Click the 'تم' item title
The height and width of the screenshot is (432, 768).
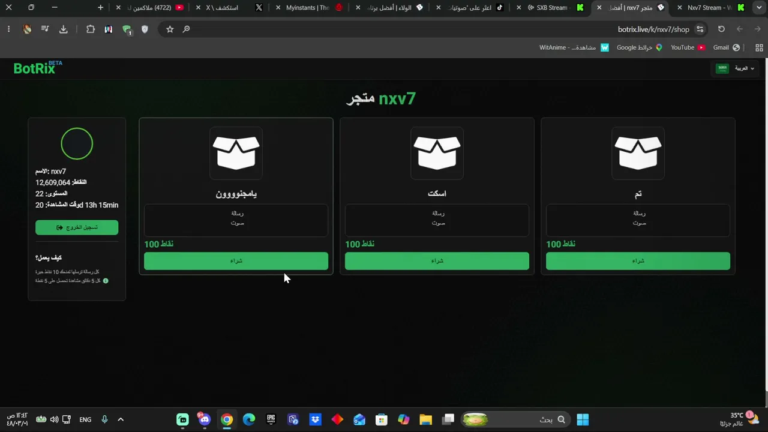pyautogui.click(x=638, y=194)
